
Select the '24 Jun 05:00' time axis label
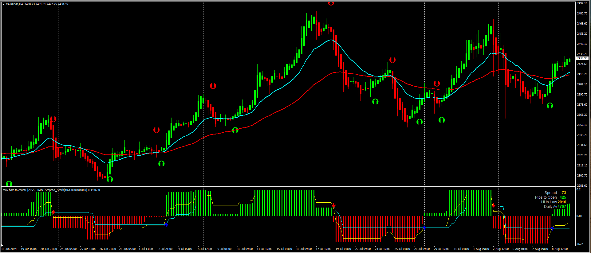68,249
